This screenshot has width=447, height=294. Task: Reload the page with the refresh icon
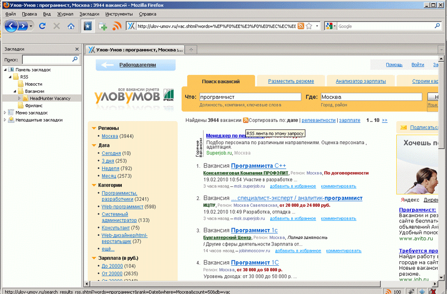tap(43, 26)
